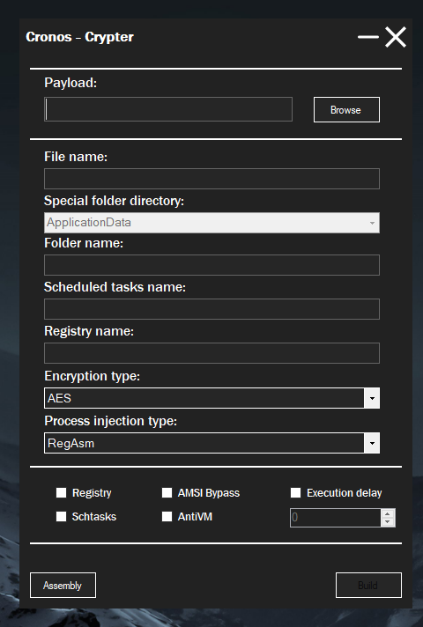This screenshot has height=627, width=423.
Task: Select the Scheduled tasks name field
Action: (211, 309)
